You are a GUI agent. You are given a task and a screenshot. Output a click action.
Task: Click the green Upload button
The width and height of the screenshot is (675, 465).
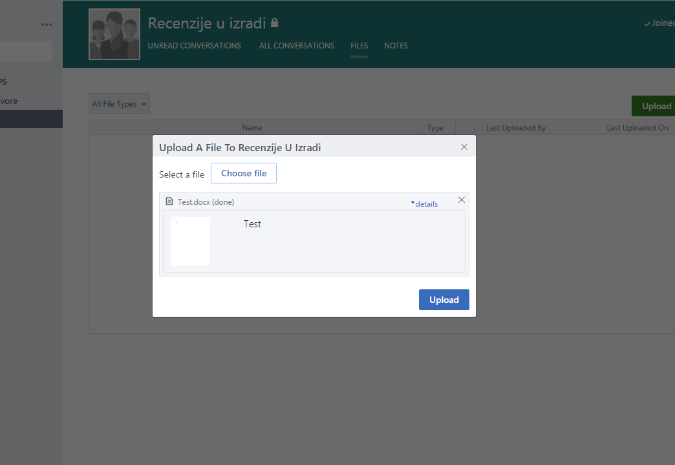pyautogui.click(x=656, y=106)
